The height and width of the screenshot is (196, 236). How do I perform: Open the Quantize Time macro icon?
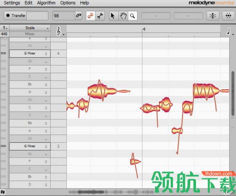(228, 16)
